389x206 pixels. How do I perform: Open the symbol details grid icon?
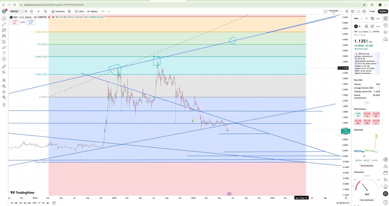tap(367, 26)
